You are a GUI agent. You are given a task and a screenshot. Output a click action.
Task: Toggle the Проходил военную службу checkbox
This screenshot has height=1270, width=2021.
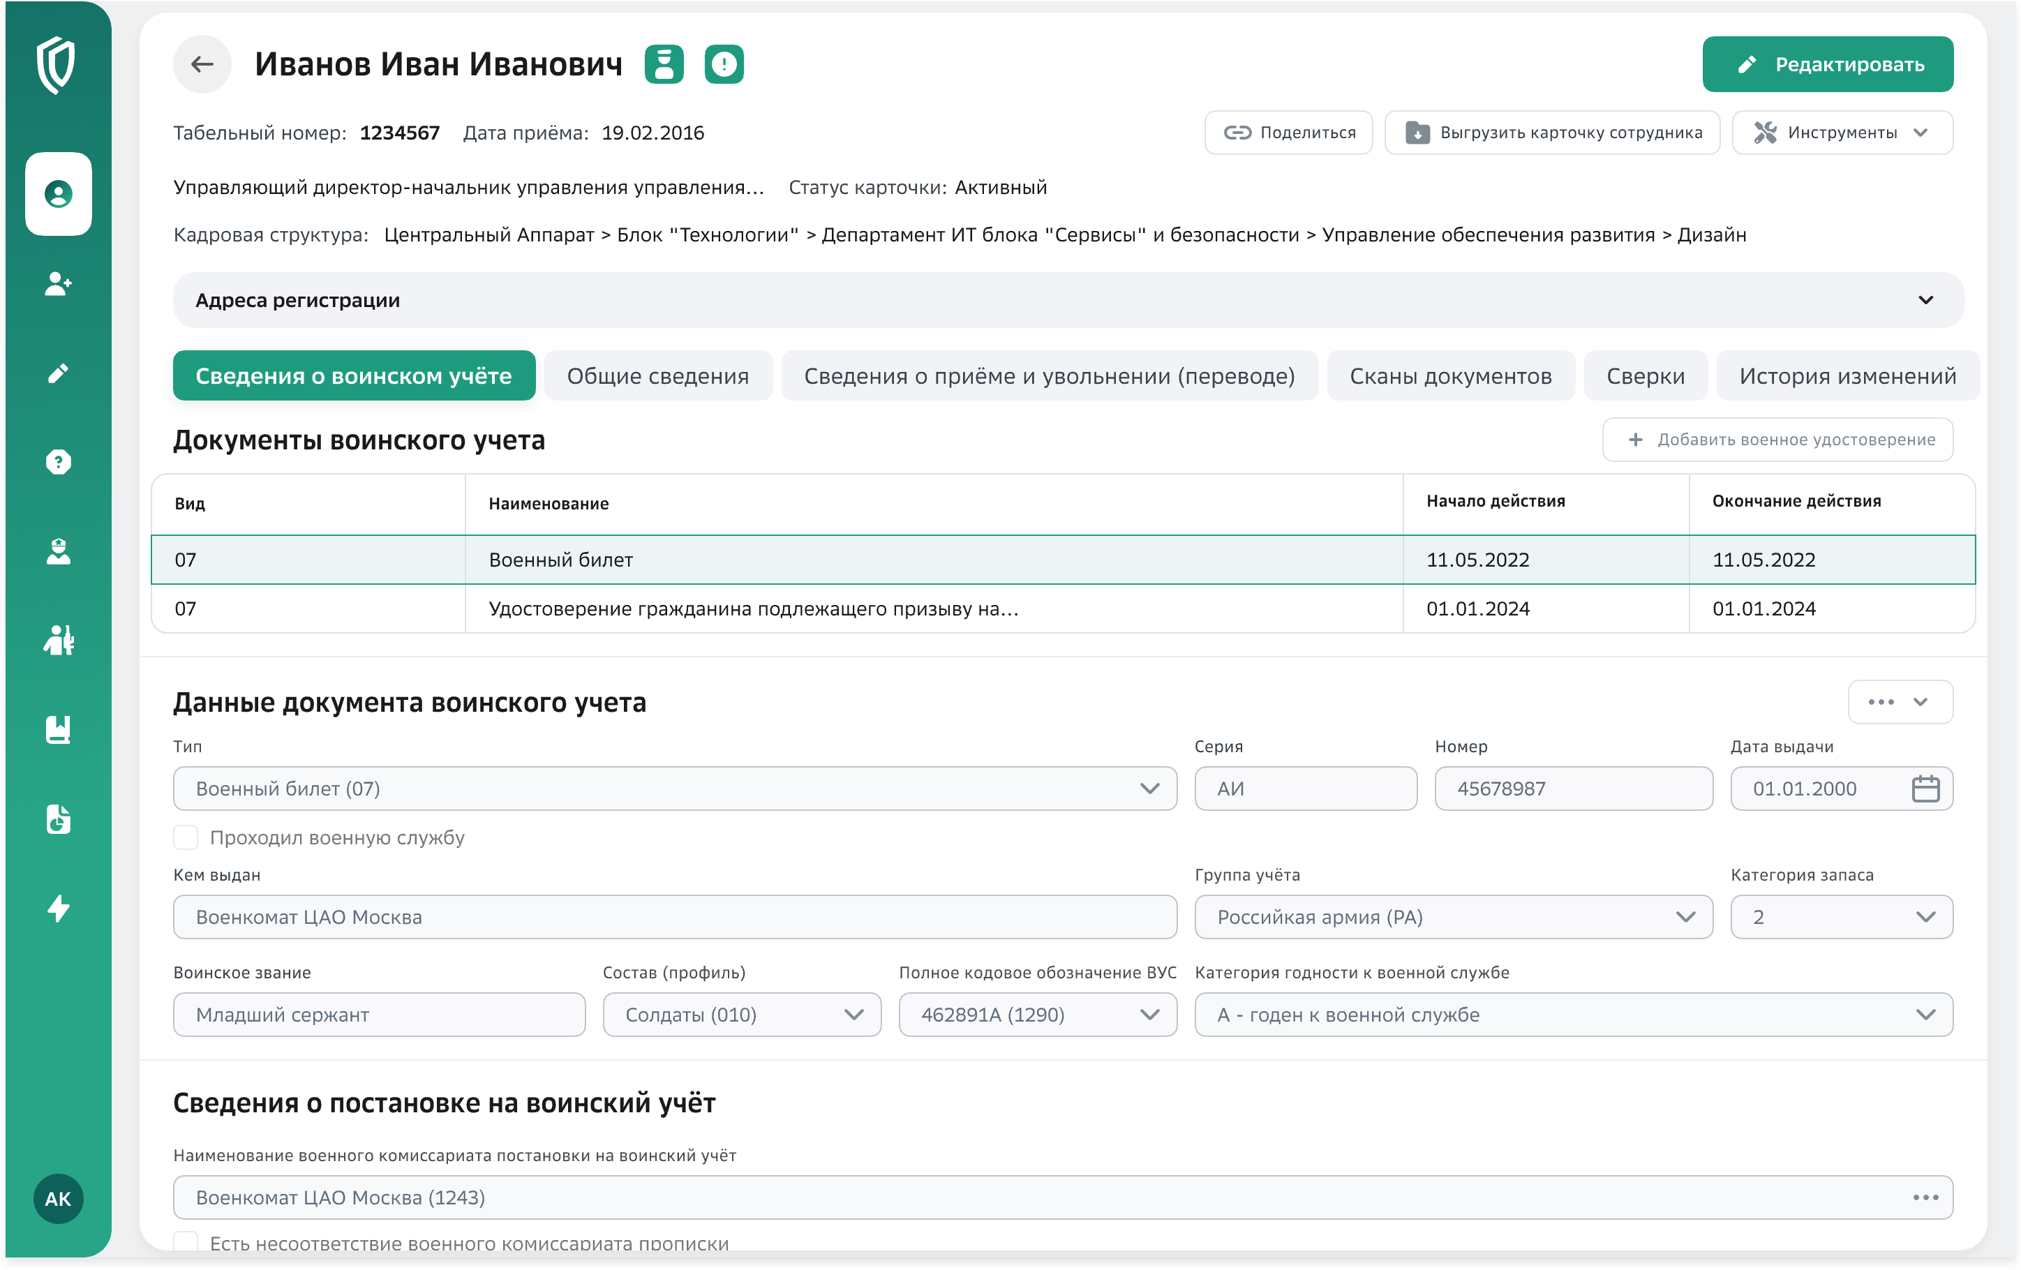[x=186, y=838]
